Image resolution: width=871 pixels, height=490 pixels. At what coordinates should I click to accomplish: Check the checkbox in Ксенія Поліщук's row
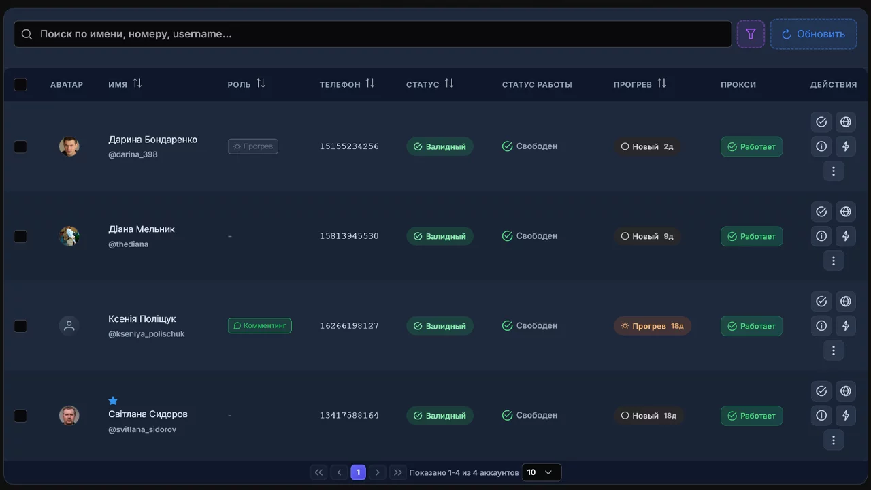20,326
